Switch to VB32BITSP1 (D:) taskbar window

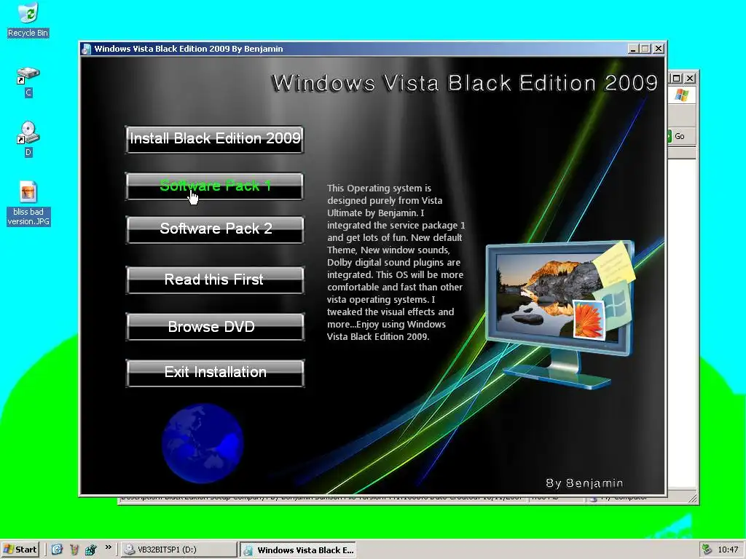(178, 550)
